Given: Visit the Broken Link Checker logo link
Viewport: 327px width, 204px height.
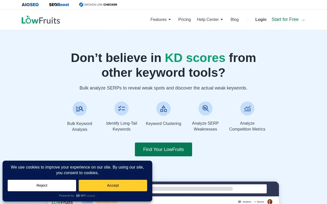Looking at the screenshot, I should pyautogui.click(x=98, y=5).
